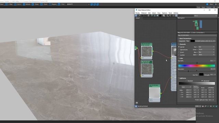Image resolution: width=219 pixels, height=123 pixels.
Task: Click the node grid layout icon
Action: click(173, 16)
